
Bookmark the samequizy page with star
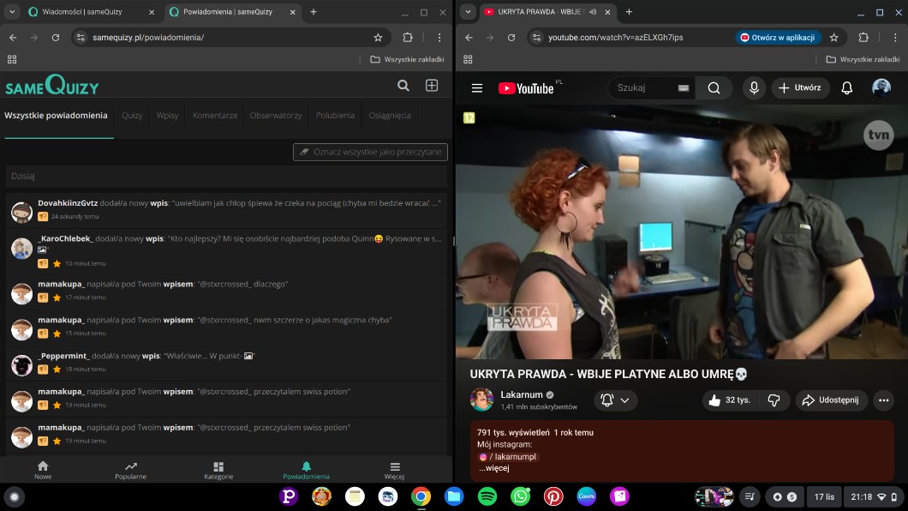click(x=378, y=38)
